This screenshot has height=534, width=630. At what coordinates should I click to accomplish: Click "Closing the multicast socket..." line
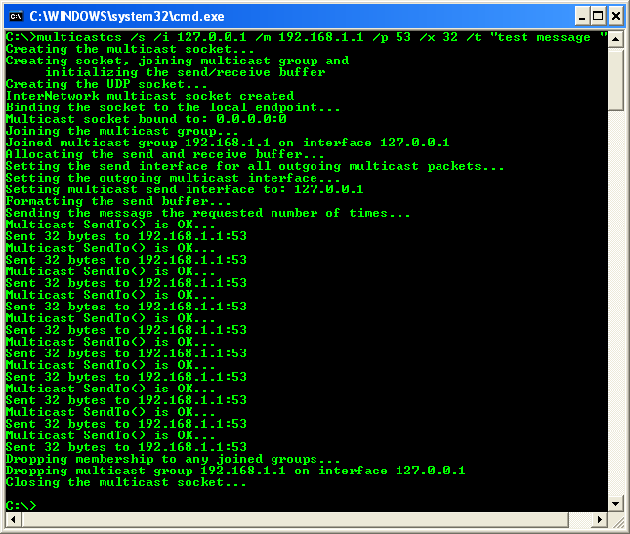126,482
